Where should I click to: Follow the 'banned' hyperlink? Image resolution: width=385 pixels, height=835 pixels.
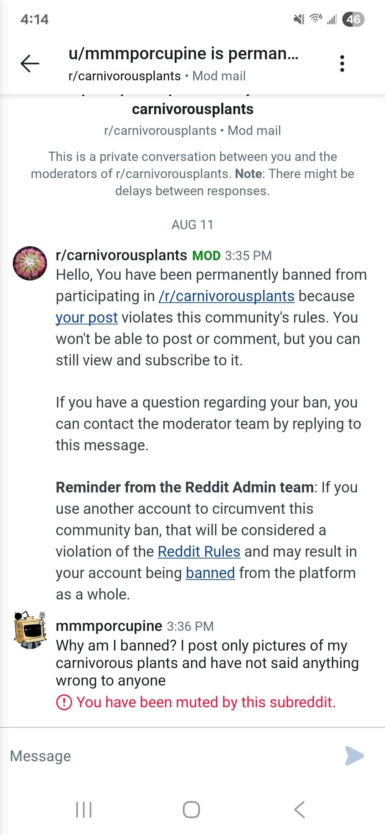(210, 573)
